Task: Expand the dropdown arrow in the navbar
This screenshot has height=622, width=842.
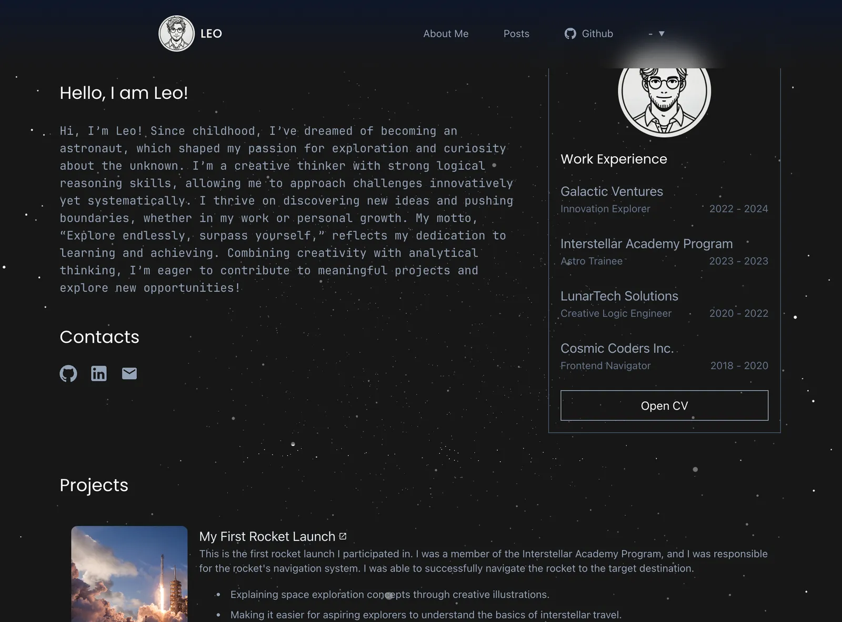Action: 661,34
